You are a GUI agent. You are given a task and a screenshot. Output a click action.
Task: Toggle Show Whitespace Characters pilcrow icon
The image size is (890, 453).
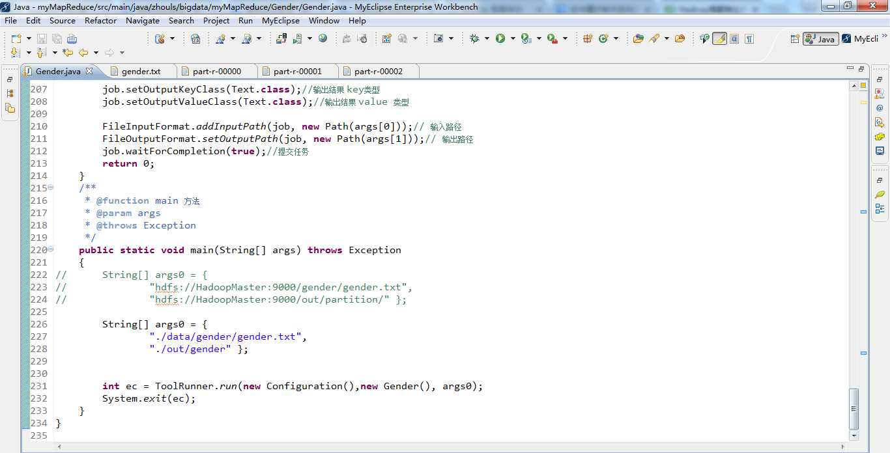point(749,38)
